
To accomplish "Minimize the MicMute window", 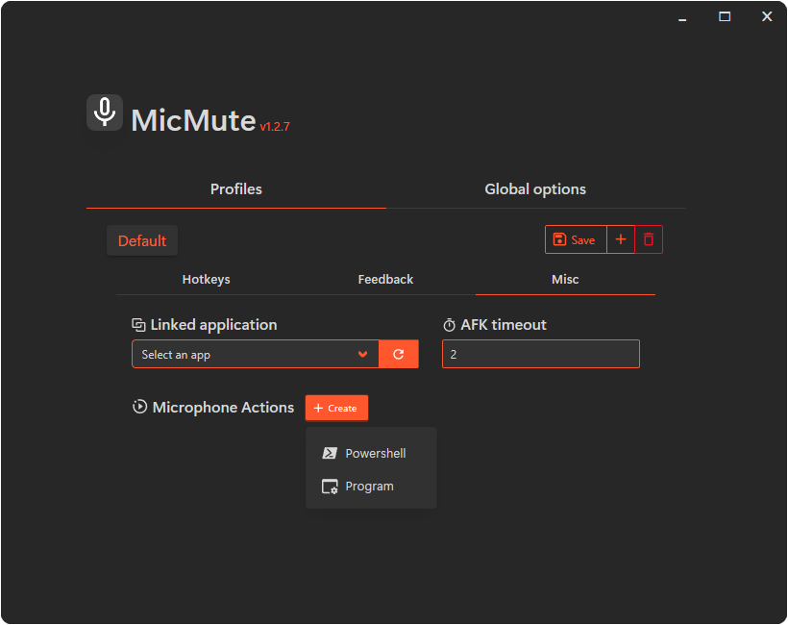I will [x=682, y=17].
